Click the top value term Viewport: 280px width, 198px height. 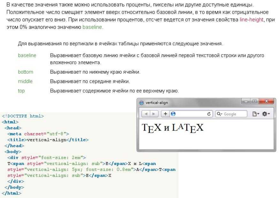21,91
